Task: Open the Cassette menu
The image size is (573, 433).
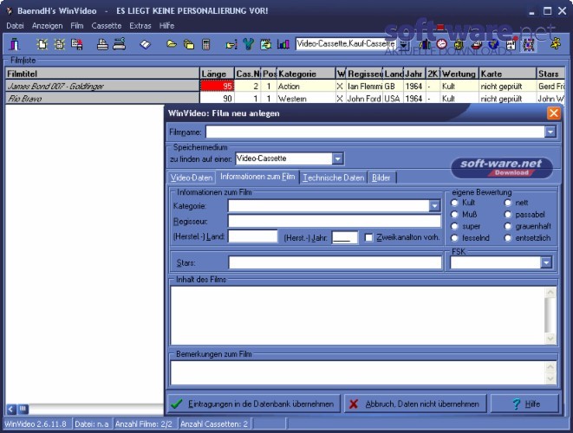Action: (x=107, y=26)
